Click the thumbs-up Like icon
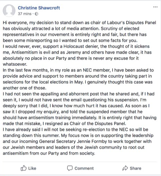This screenshot has height=176, width=161. pyautogui.click(x=23, y=168)
